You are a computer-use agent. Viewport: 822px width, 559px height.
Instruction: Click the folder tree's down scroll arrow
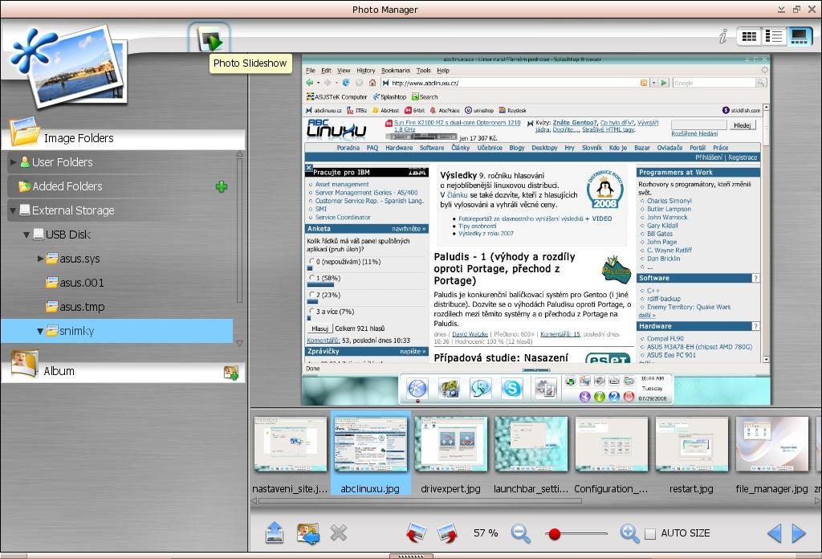(x=239, y=344)
